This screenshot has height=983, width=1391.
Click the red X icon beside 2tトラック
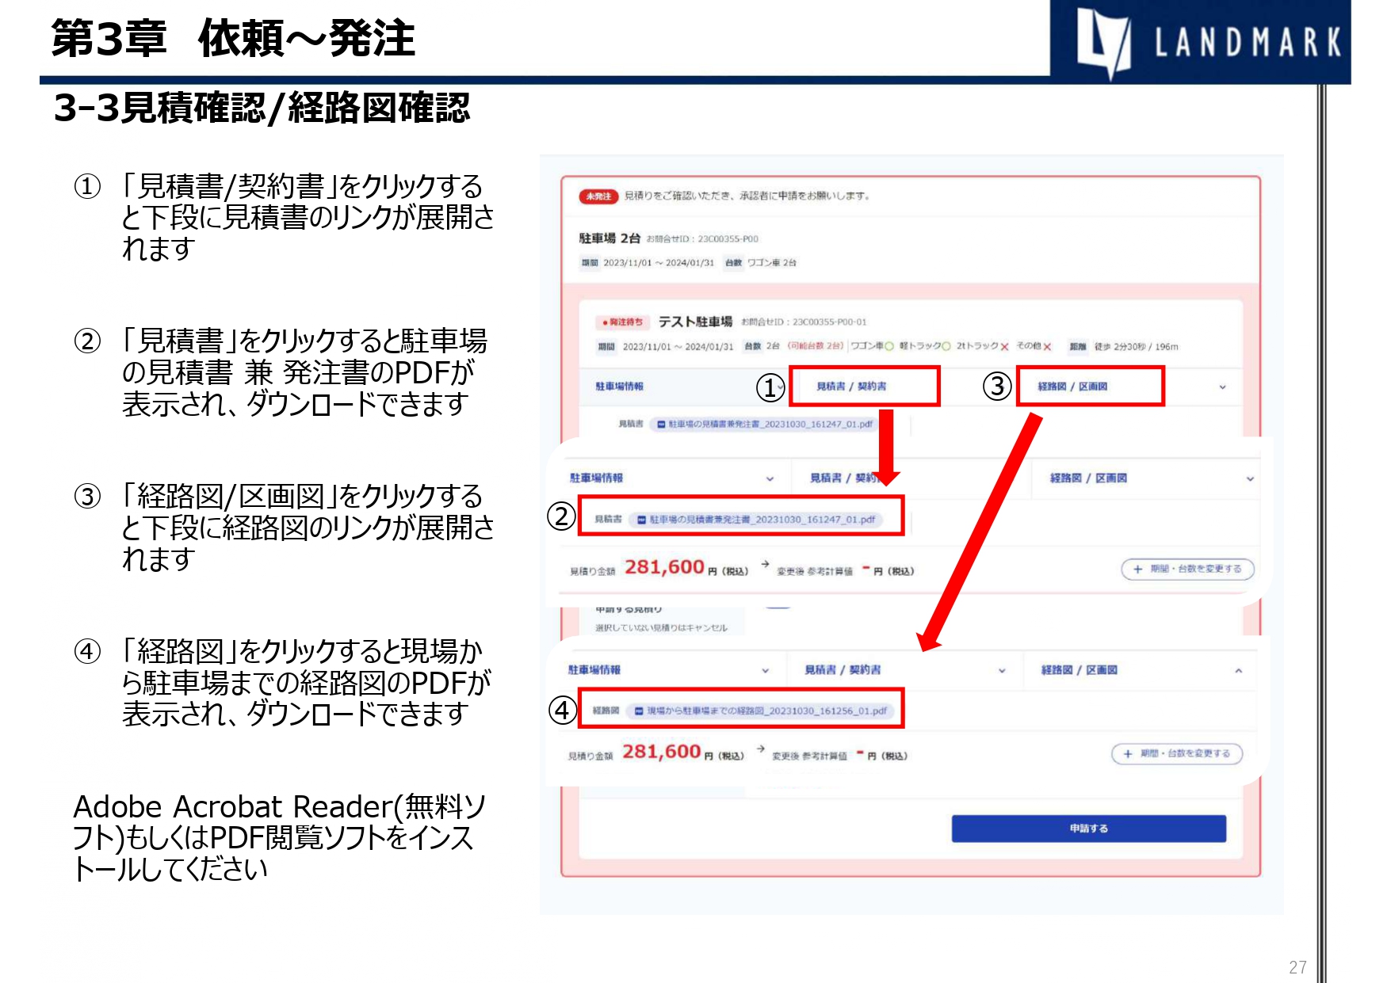click(1004, 347)
